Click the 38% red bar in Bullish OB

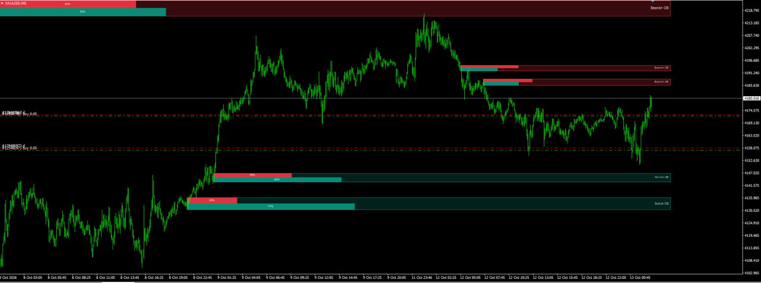tap(252, 175)
